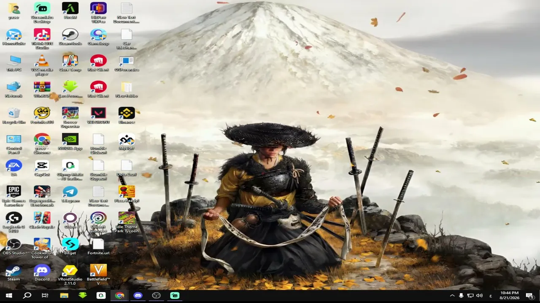The image size is (540, 303).
Task: Open Task View from the taskbar
Action: pos(45,295)
